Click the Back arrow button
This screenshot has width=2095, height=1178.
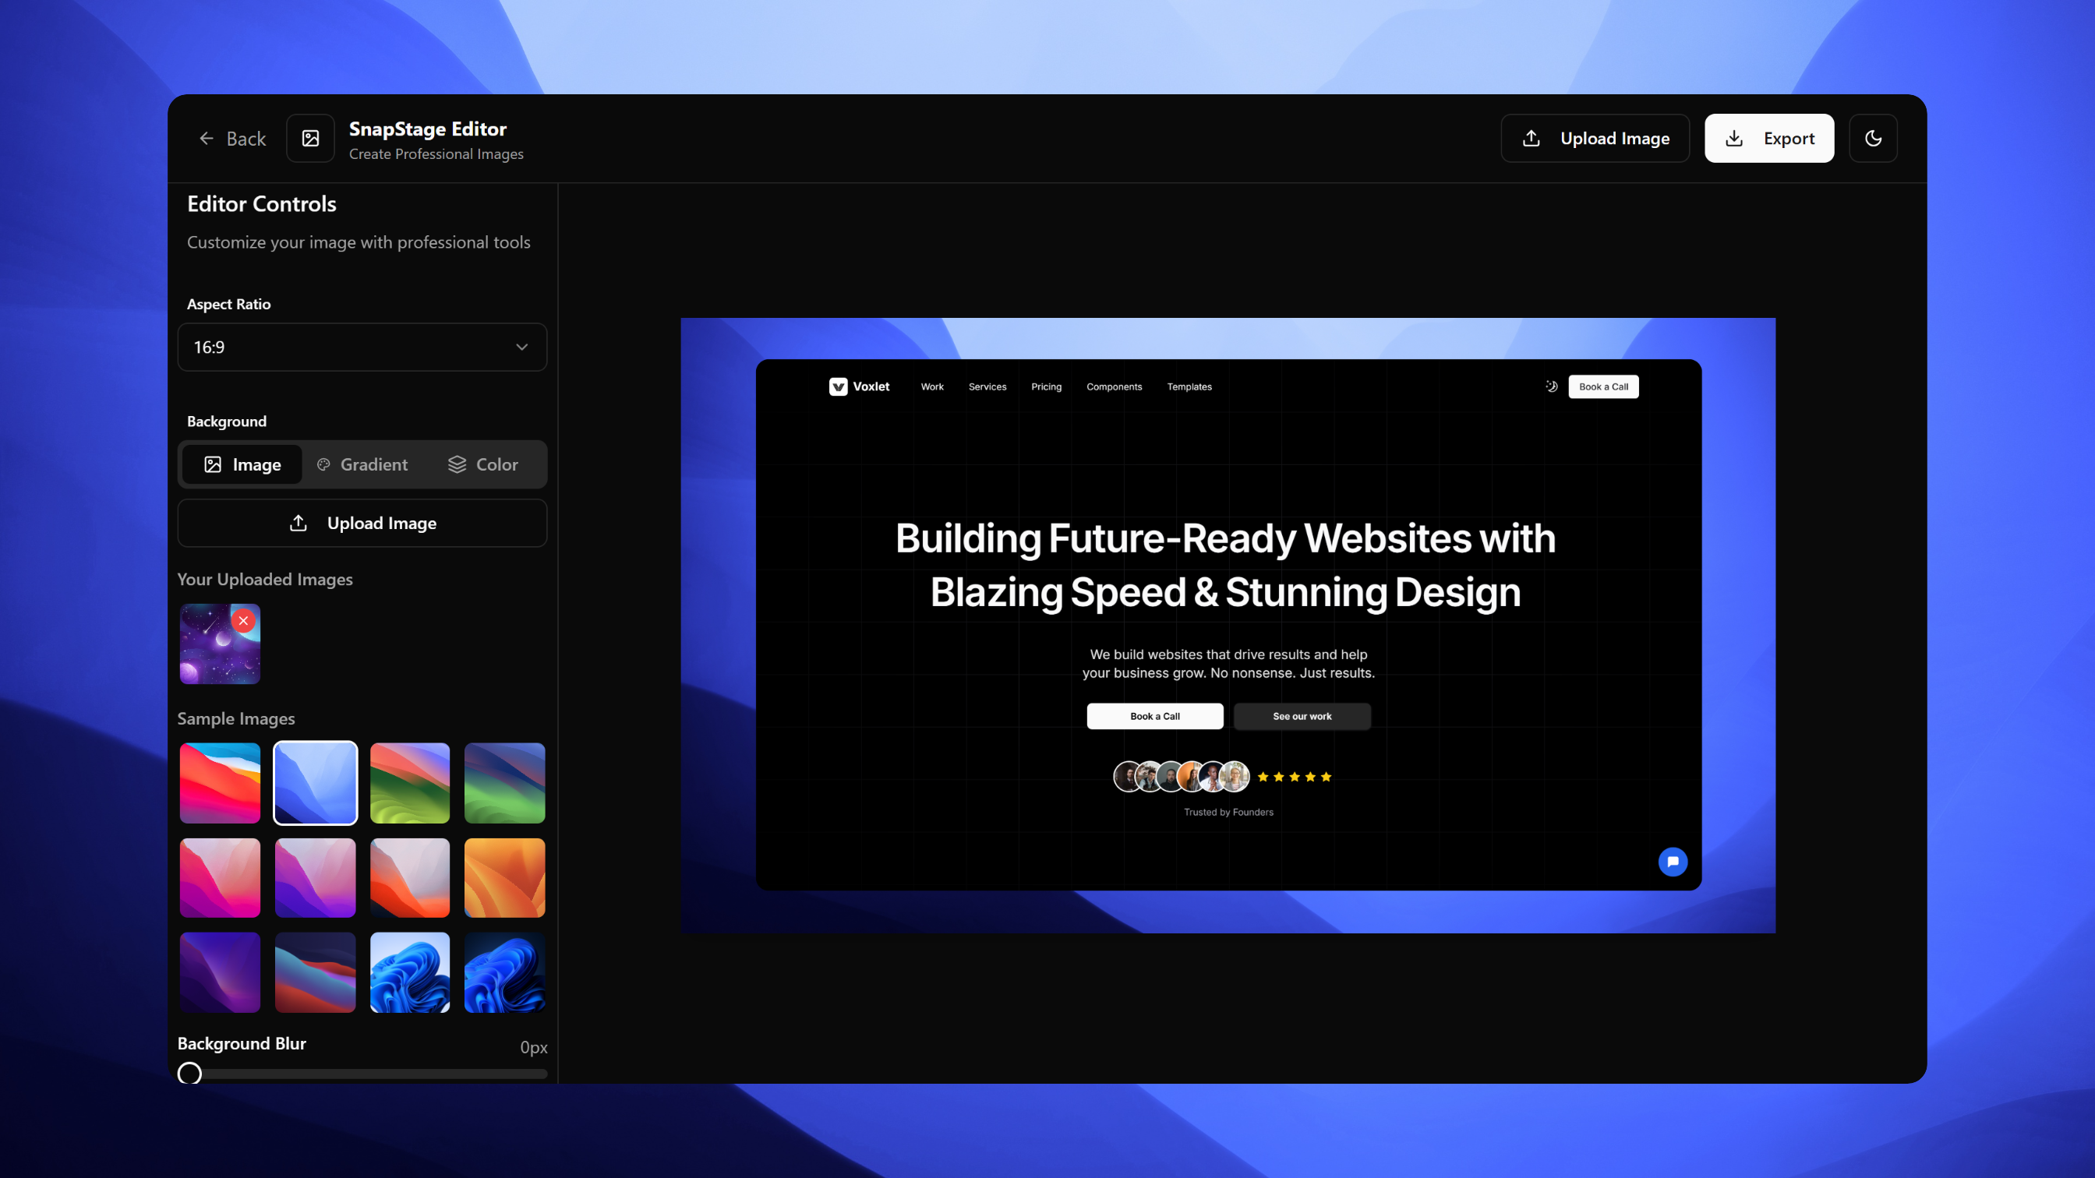pyautogui.click(x=232, y=138)
